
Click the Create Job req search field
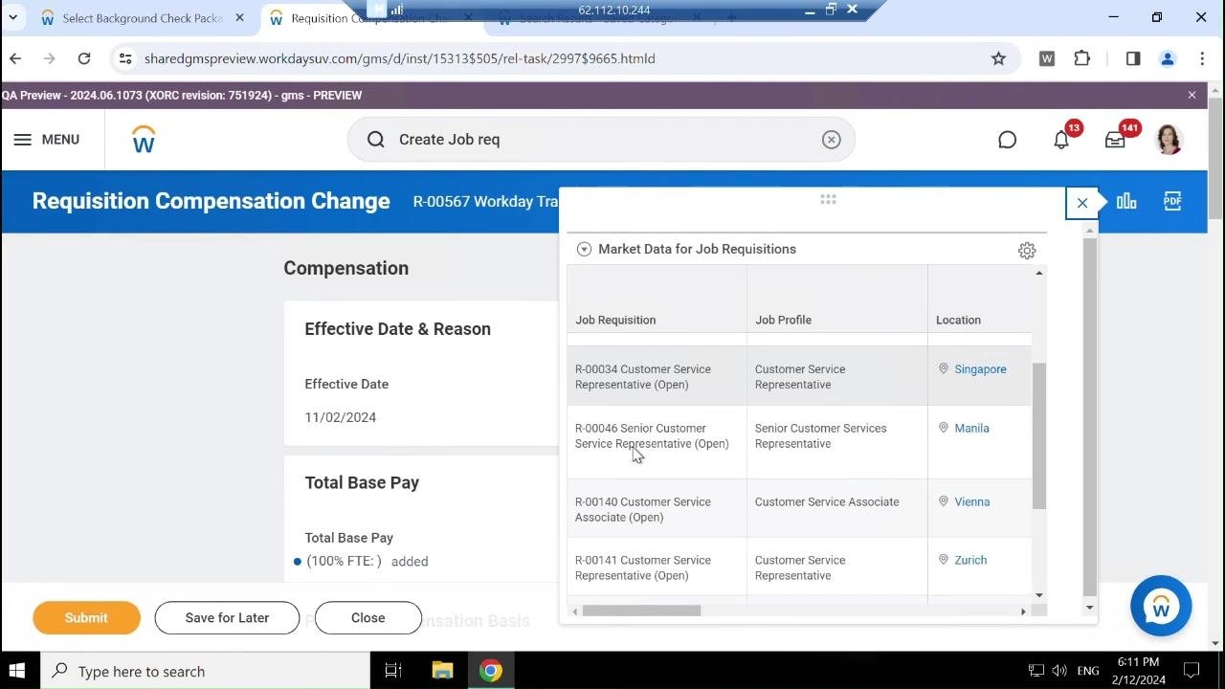click(x=601, y=140)
